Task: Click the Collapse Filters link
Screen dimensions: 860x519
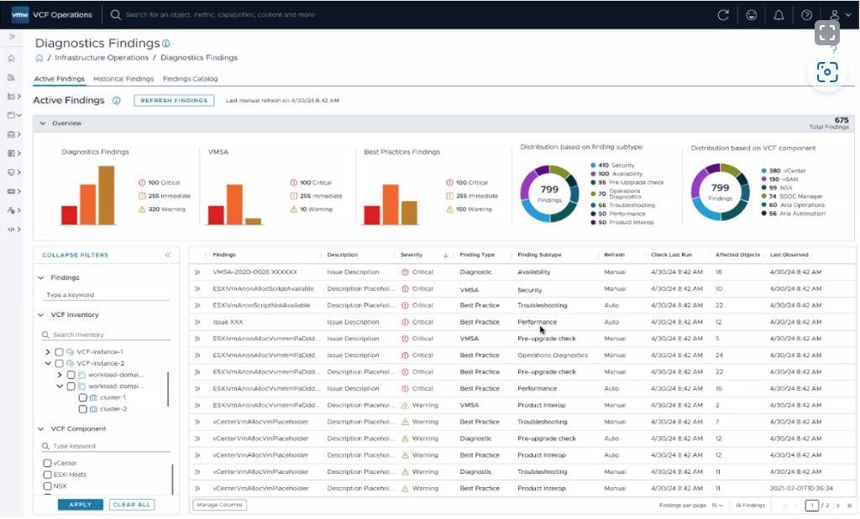Action: [75, 255]
